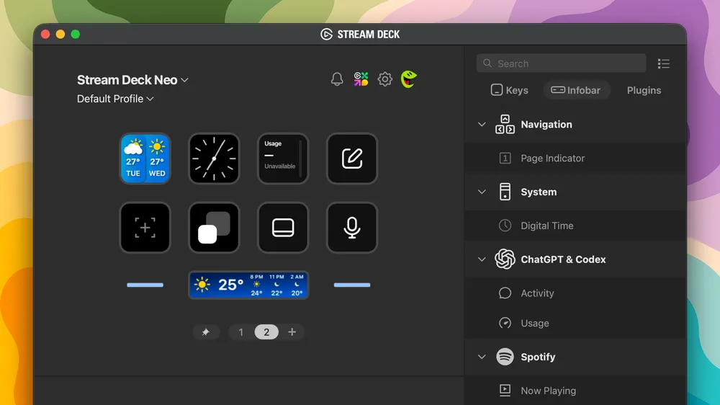Switch to the Plugins tab

point(644,90)
